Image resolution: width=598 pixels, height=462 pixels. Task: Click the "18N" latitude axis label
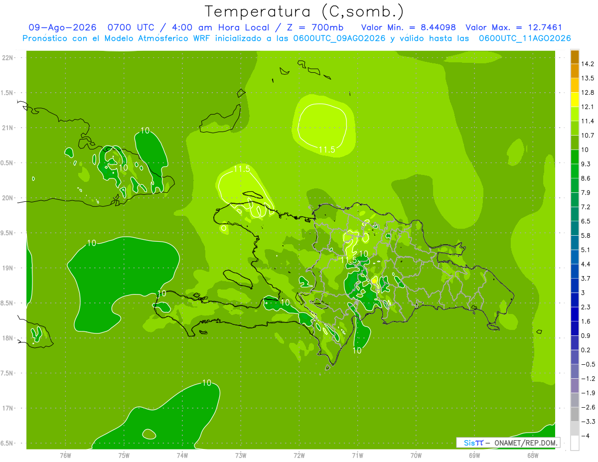click(7, 338)
